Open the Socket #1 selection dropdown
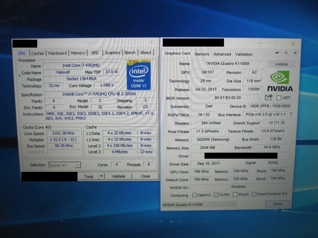This screenshot has width=318, height=238. tap(65, 165)
